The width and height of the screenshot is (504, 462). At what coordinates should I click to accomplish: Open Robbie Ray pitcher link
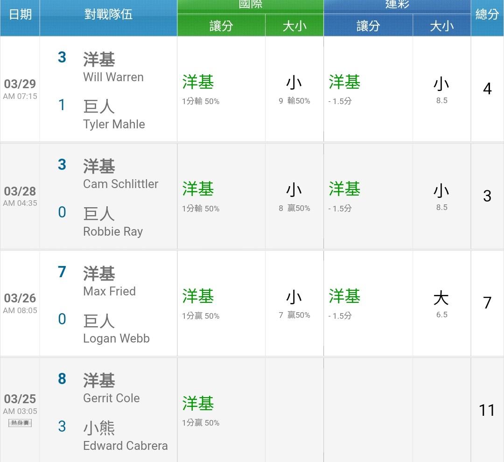click(113, 231)
